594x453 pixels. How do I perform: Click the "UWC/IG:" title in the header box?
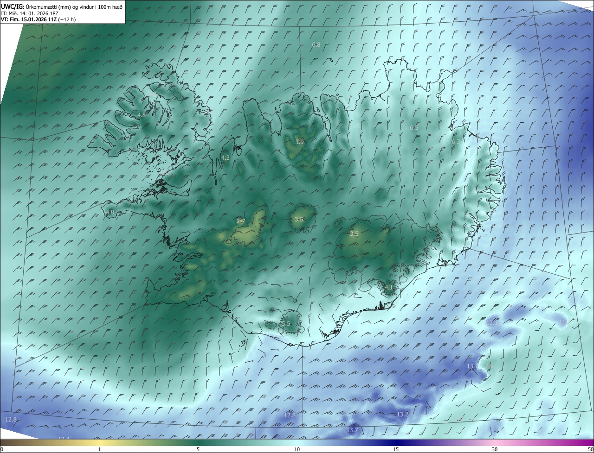coord(13,6)
